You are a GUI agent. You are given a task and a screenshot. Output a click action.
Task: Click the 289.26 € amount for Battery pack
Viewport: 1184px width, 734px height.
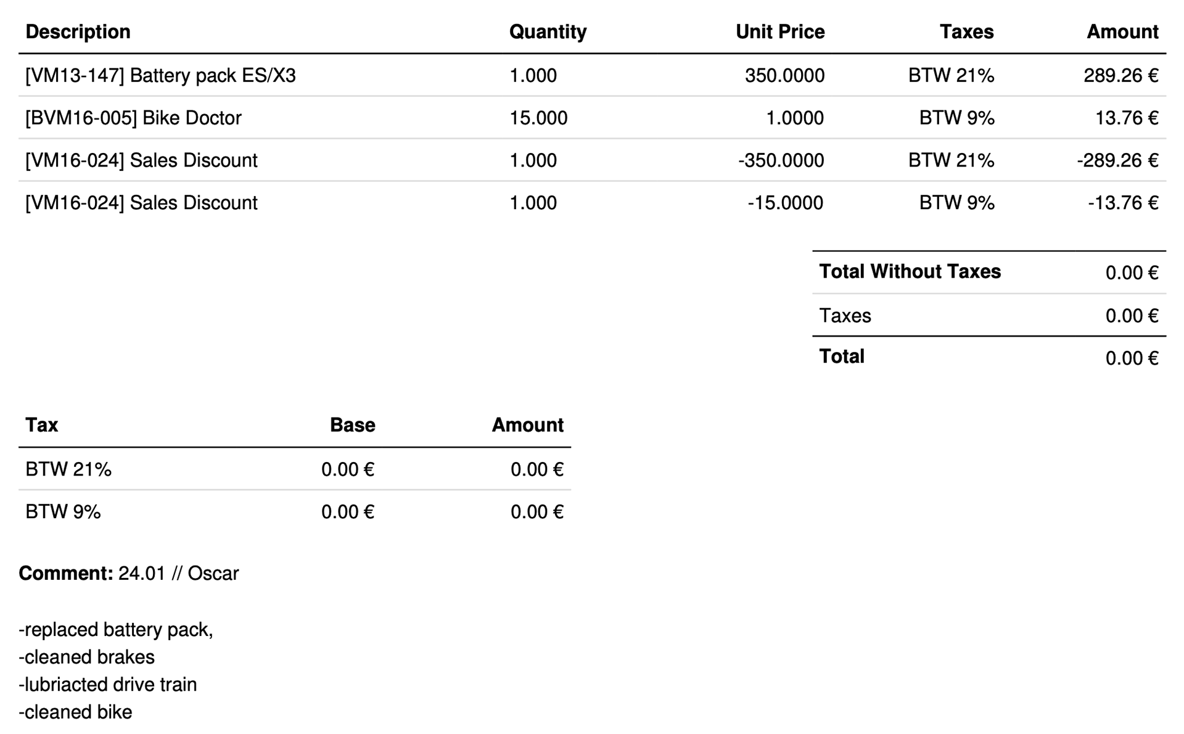tap(1120, 76)
